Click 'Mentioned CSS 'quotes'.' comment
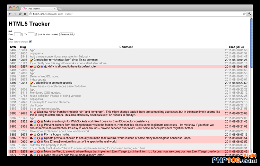 45,93
